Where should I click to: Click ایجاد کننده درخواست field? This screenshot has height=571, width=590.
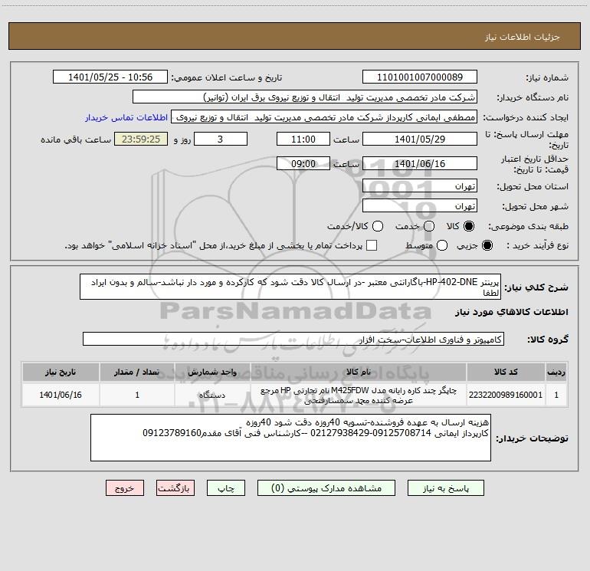[x=324, y=117]
